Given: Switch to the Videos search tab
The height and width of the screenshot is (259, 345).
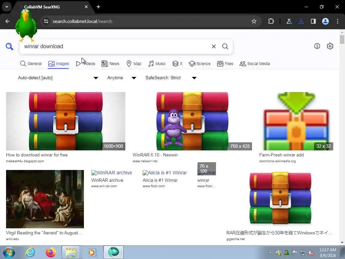Looking at the screenshot, I should click(x=86, y=64).
